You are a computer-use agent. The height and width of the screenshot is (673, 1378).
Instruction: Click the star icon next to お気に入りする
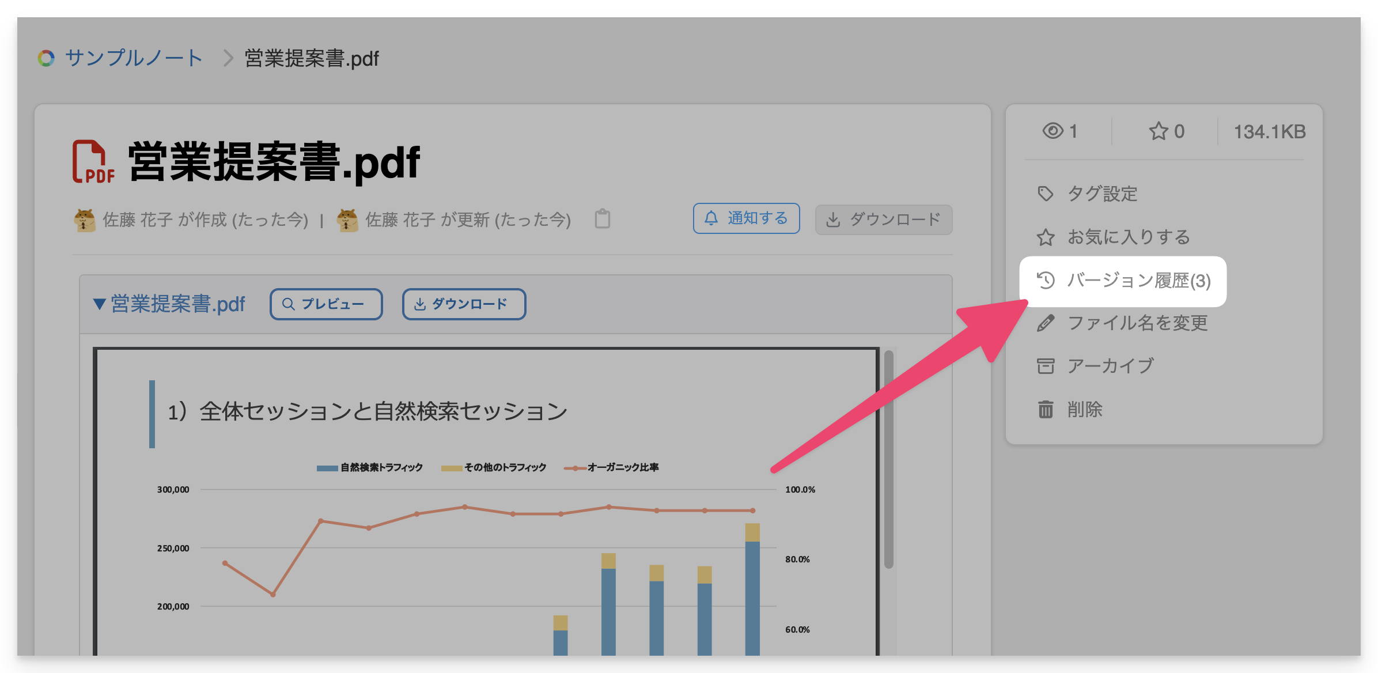1046,237
